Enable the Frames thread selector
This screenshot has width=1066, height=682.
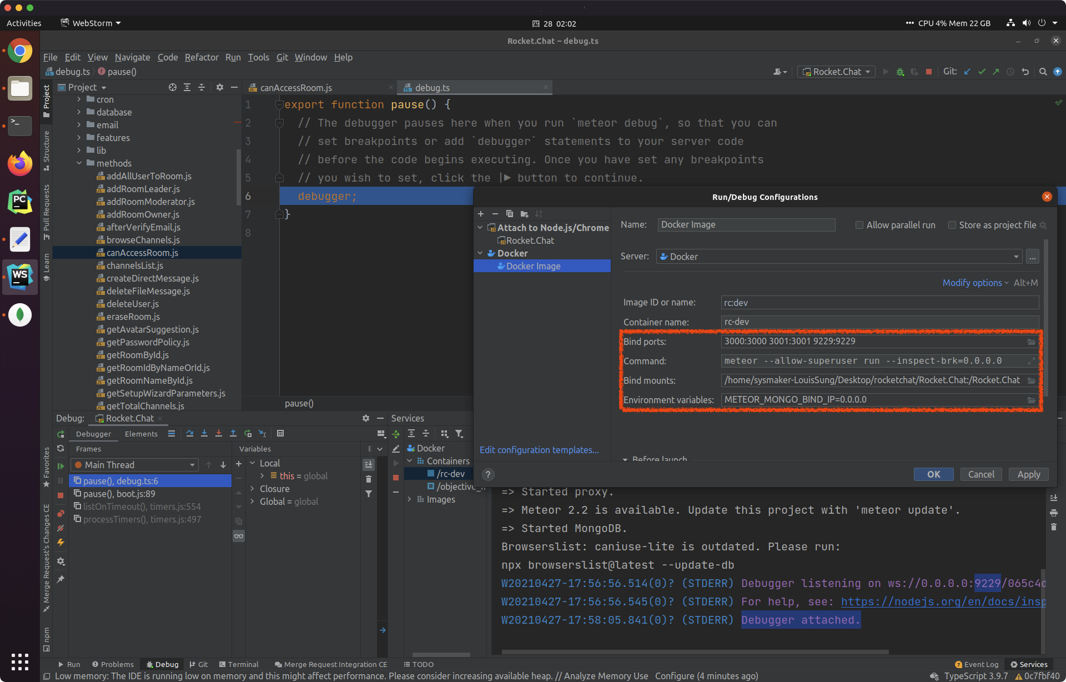tap(136, 465)
